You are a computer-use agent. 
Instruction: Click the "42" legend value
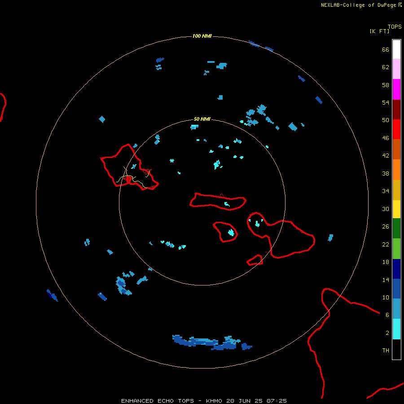[x=386, y=156]
